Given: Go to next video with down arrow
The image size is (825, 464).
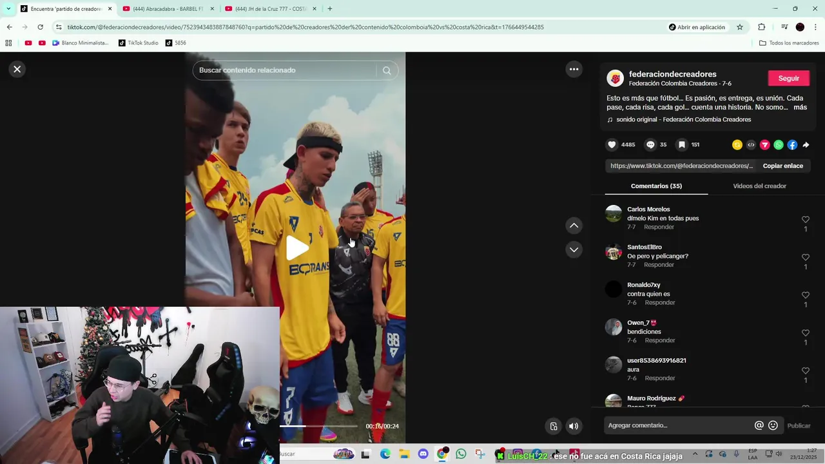Looking at the screenshot, I should tap(574, 249).
